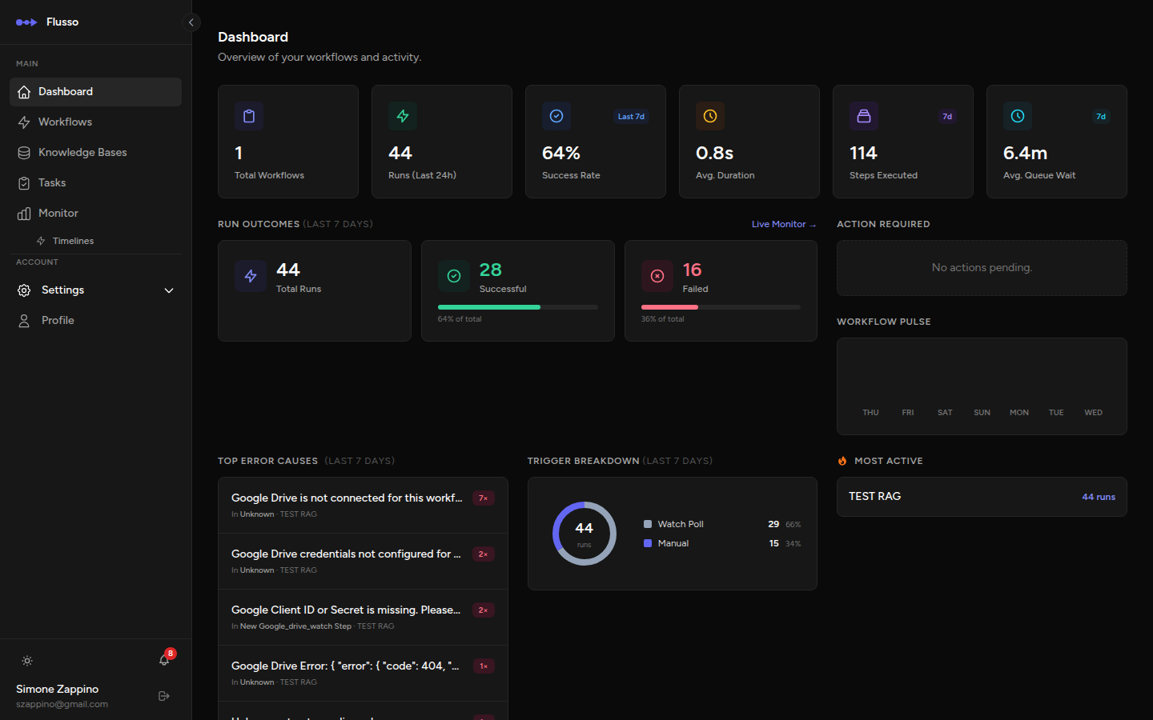Open error 'Google Drive Error: 404'
This screenshot has width=1153, height=720.
coord(363,674)
